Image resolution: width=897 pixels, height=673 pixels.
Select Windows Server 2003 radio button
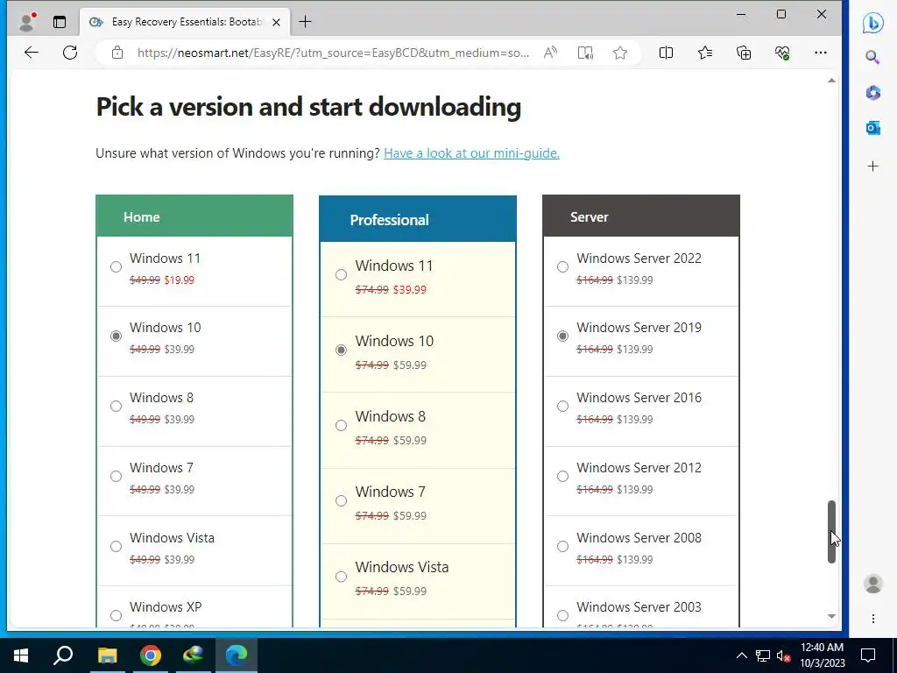pyautogui.click(x=563, y=616)
